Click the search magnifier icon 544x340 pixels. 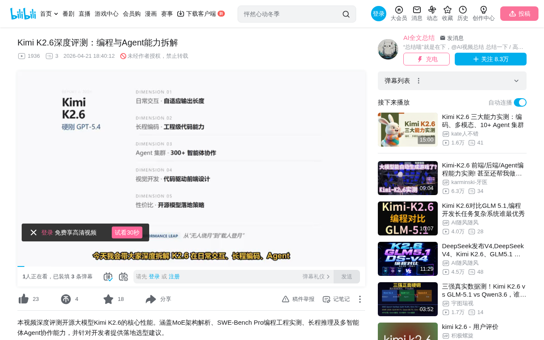coord(346,14)
